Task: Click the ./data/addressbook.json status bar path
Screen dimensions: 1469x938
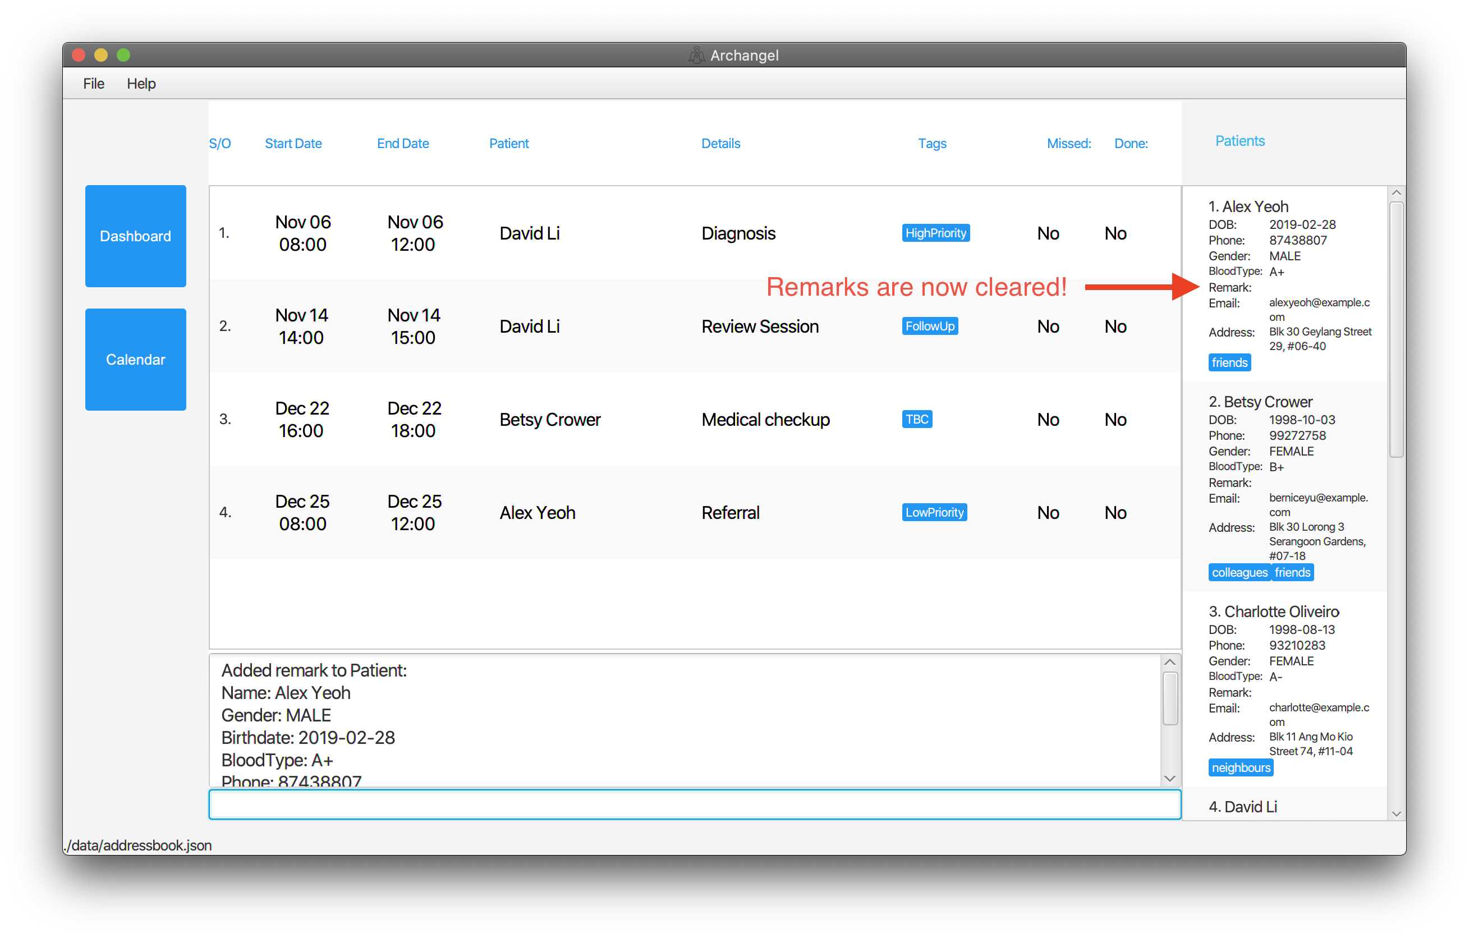Action: coord(138,845)
